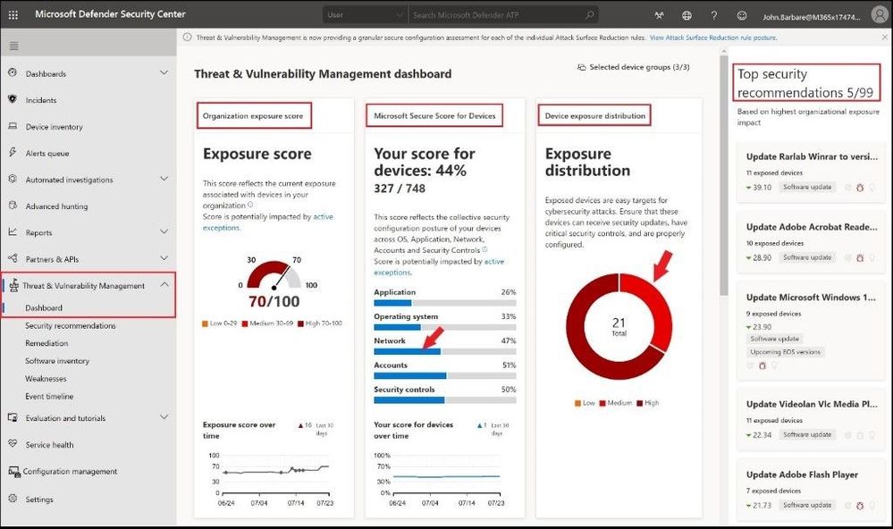Viewport: 893px width, 529px height.
Task: Click the info icon beside 'your organization' text
Action: point(250,205)
